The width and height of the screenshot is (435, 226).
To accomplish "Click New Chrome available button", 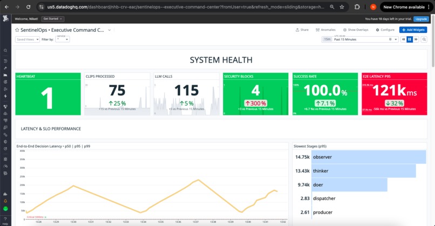I will pos(404,7).
